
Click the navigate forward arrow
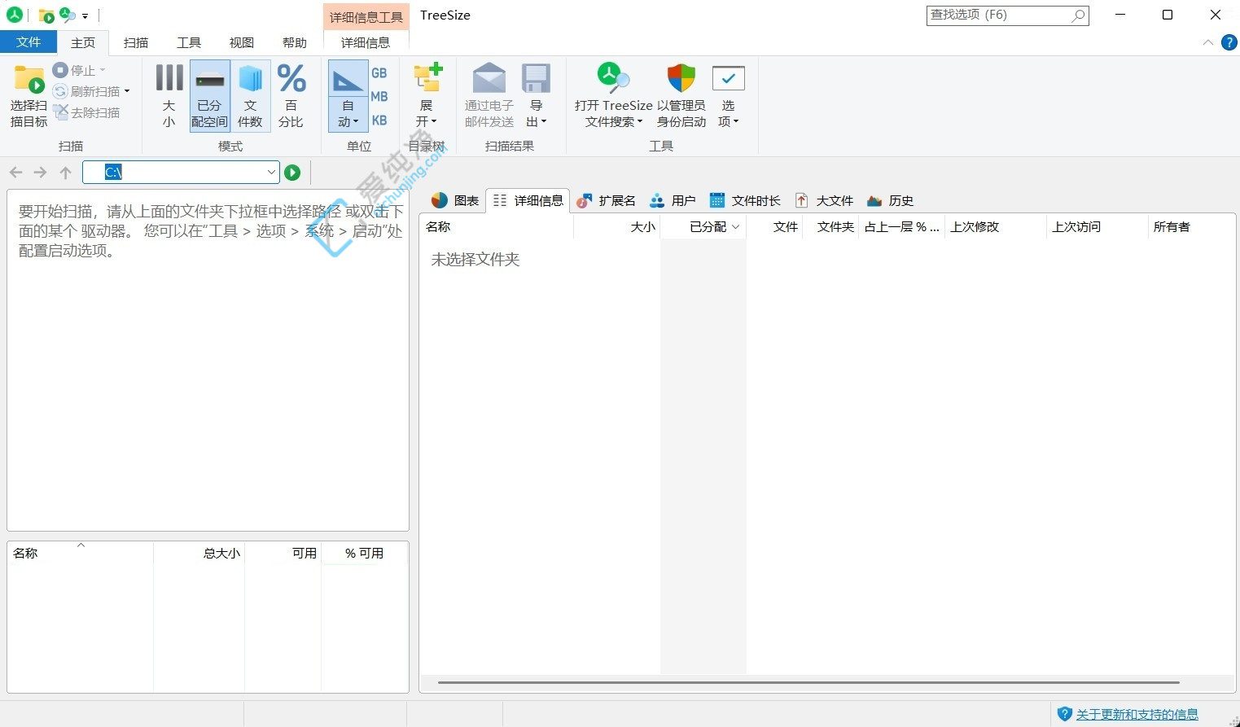pos(40,172)
